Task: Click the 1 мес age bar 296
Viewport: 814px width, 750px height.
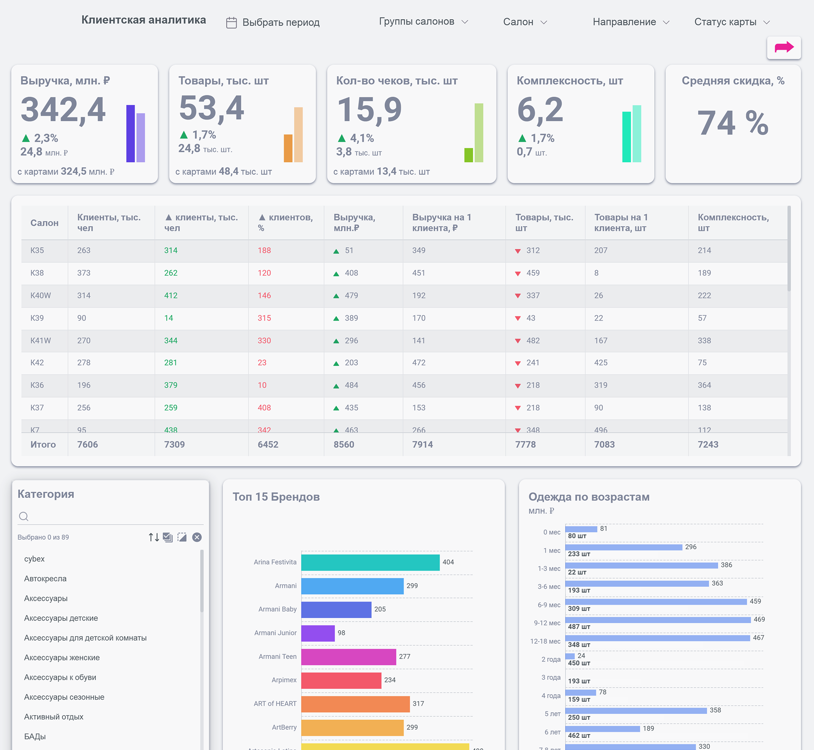Action: pos(624,547)
